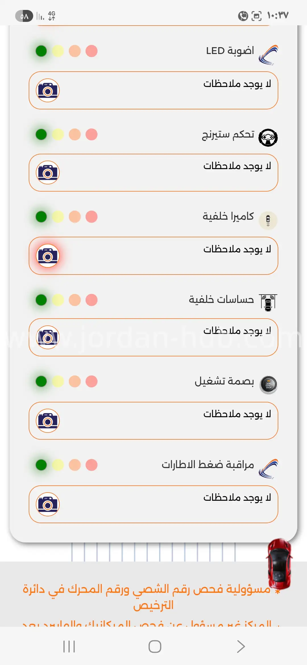Select green status dot for اضوية LED

pos(41,51)
